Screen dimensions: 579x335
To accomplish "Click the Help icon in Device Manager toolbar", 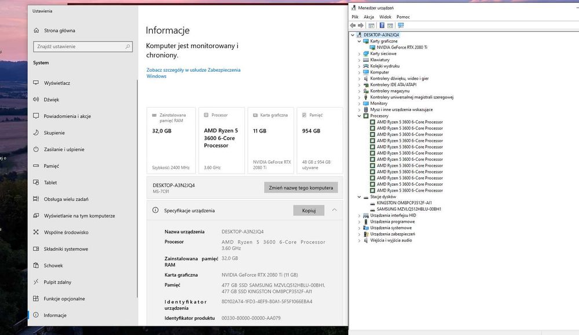I will (x=382, y=25).
